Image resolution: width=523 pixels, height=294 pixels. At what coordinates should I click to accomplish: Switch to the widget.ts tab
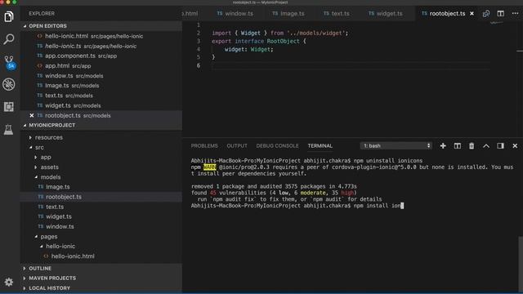[x=386, y=14]
